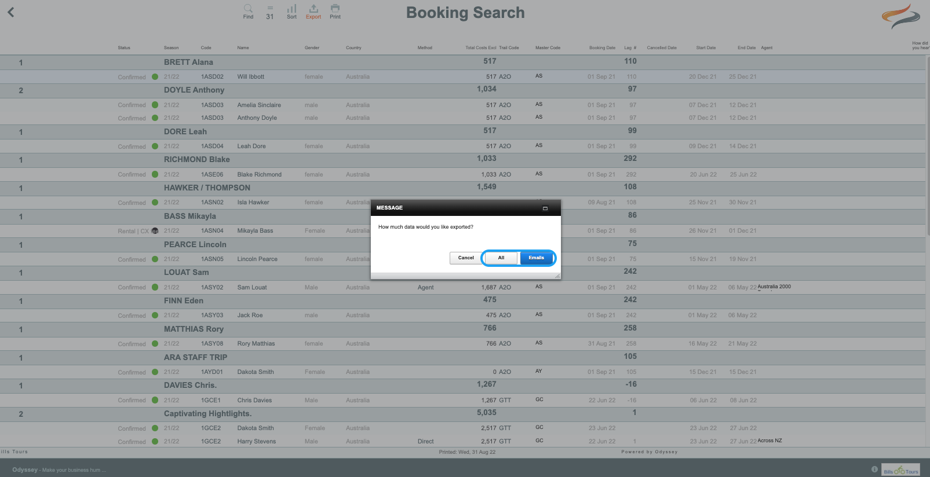Click booking code 1ASE06

pyautogui.click(x=212, y=174)
